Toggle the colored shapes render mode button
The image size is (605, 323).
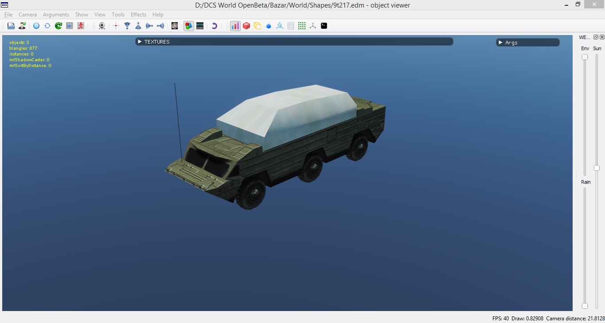(x=189, y=26)
